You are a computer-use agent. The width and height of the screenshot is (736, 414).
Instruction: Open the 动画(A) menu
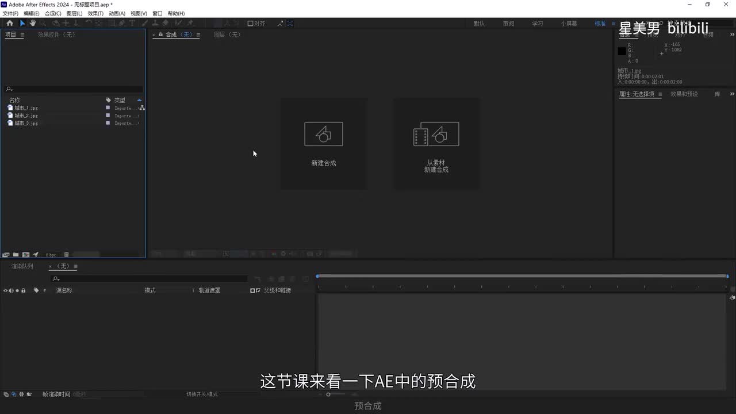[x=117, y=13]
